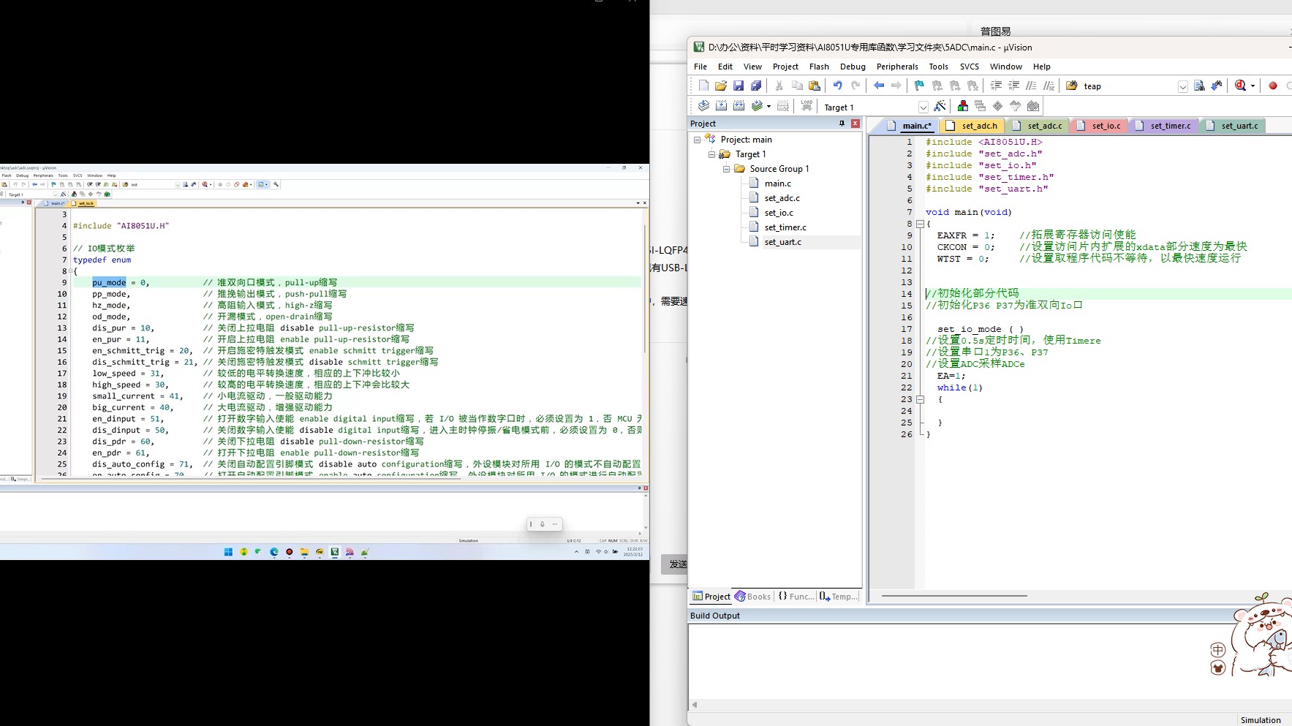Click the Edge browser icon in video taskbar
This screenshot has height=726, width=1292.
pos(274,552)
